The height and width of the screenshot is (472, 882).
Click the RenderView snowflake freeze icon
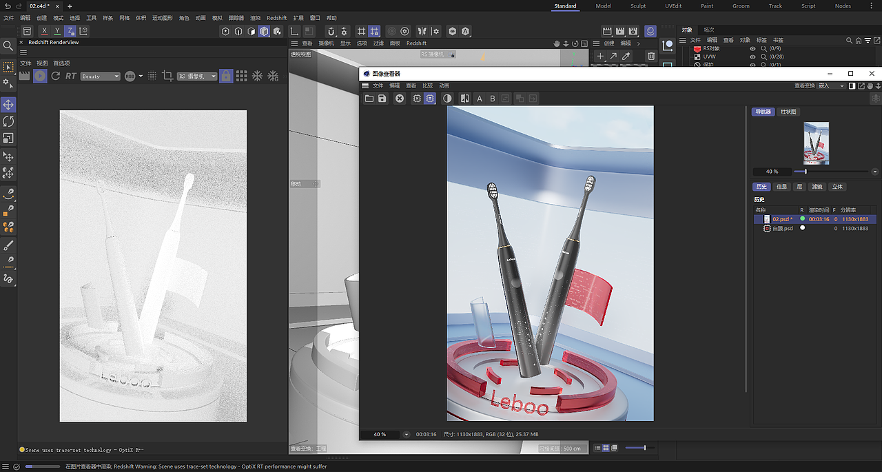click(257, 76)
